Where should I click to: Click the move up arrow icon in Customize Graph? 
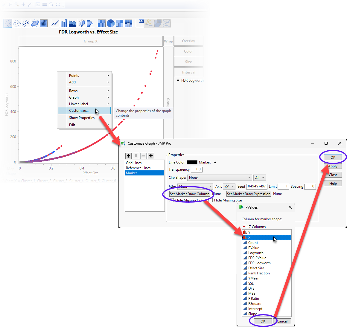(x=129, y=156)
